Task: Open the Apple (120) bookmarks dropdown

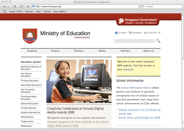Action: click(x=16, y=11)
